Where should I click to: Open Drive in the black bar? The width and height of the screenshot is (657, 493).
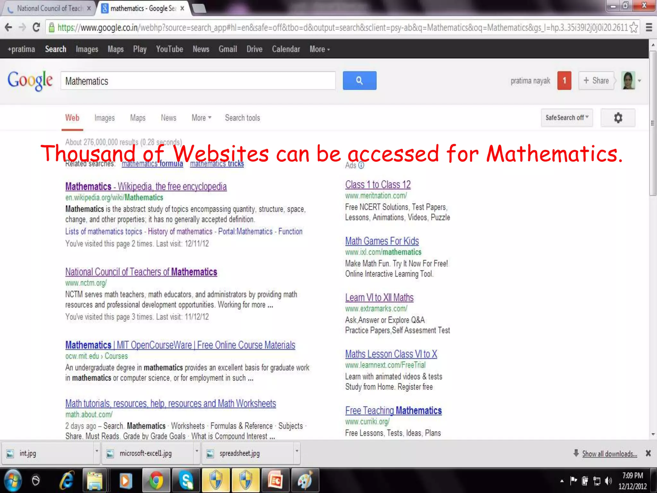click(x=254, y=49)
